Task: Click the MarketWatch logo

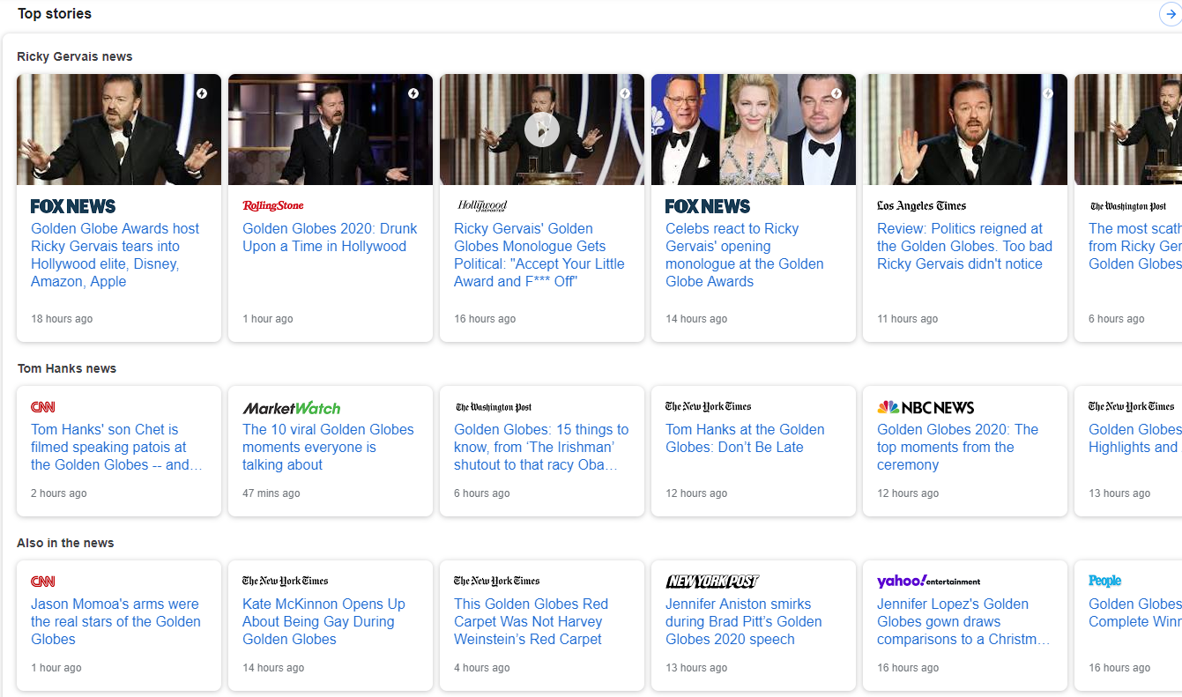Action: [x=292, y=408]
